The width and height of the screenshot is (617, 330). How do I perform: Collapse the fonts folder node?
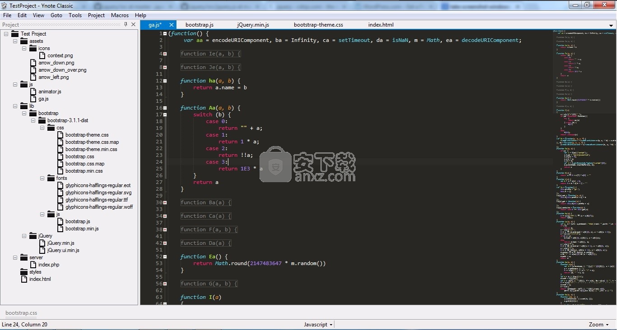tap(42, 178)
